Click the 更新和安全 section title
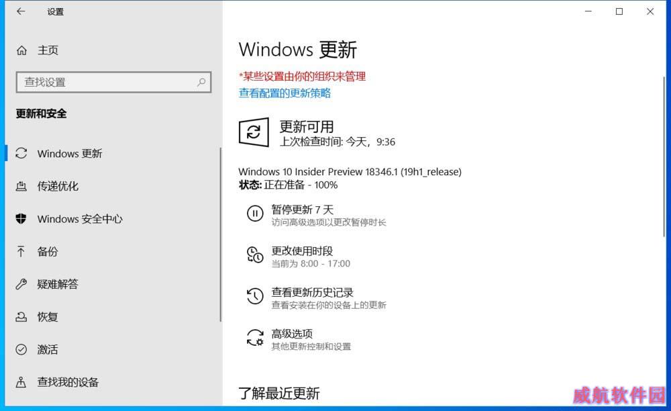671x411 pixels. click(x=41, y=113)
